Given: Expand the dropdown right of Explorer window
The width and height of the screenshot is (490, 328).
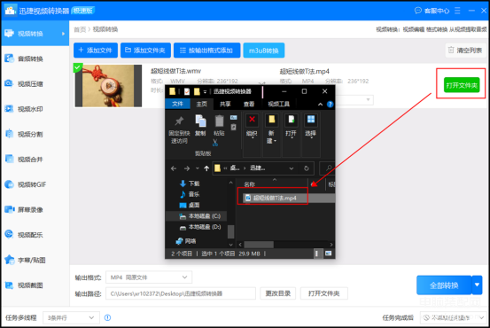Looking at the screenshot, I should point(368,100).
